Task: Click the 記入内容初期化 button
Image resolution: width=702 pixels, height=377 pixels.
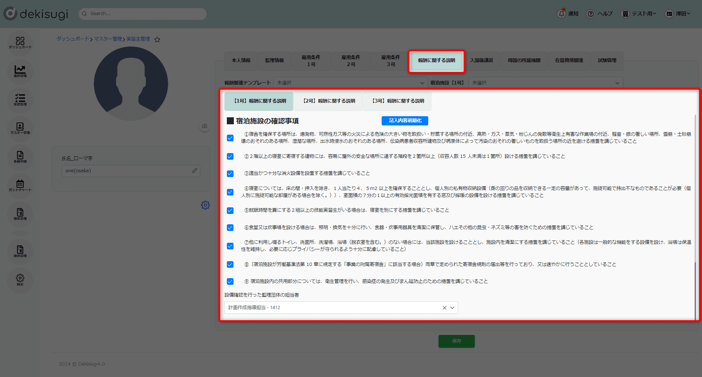Action: click(405, 121)
